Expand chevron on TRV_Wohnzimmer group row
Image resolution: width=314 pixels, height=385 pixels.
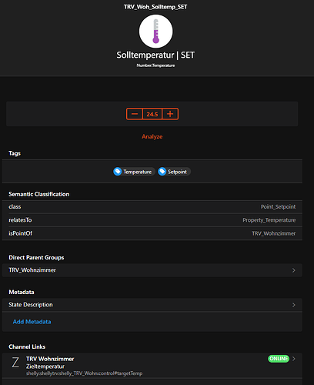click(x=294, y=270)
